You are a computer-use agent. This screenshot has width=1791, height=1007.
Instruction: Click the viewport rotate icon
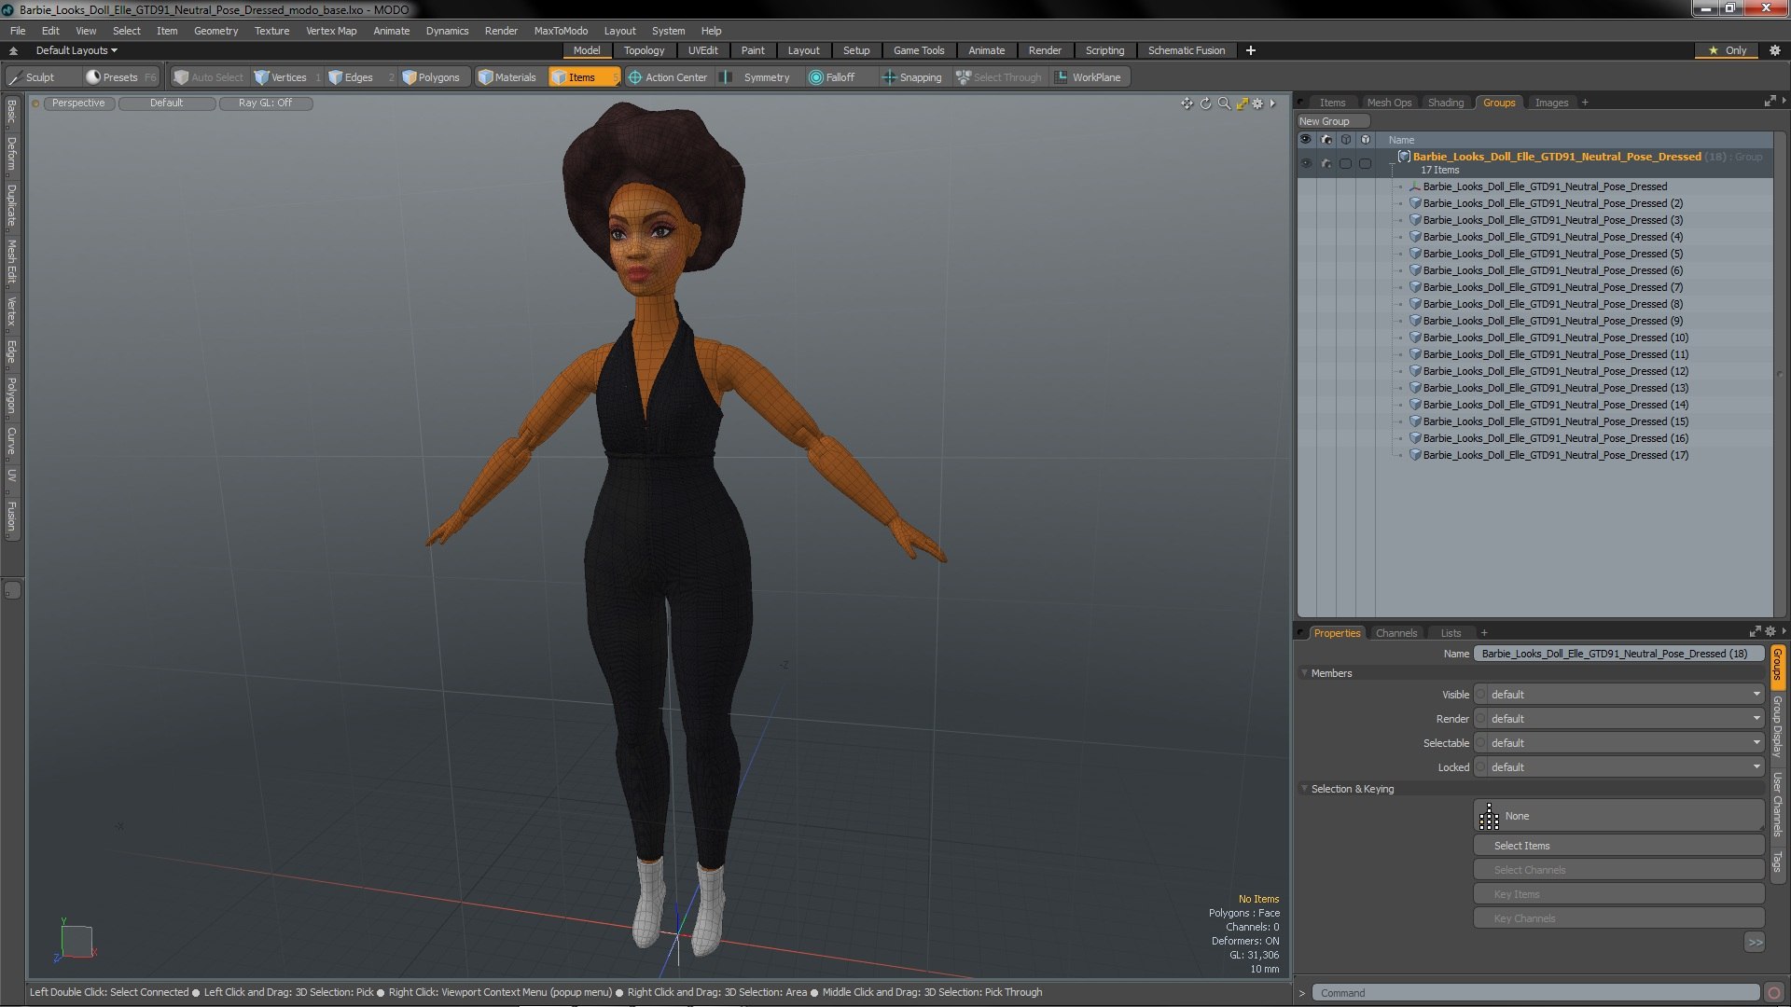tap(1205, 103)
